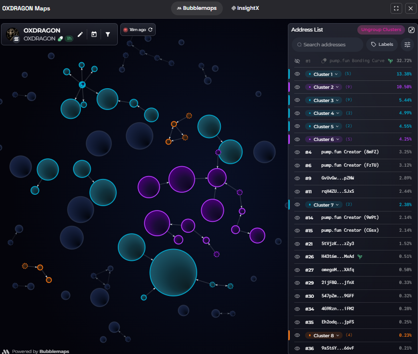Expand the Cluster 6 dropdown

pyautogui.click(x=324, y=140)
